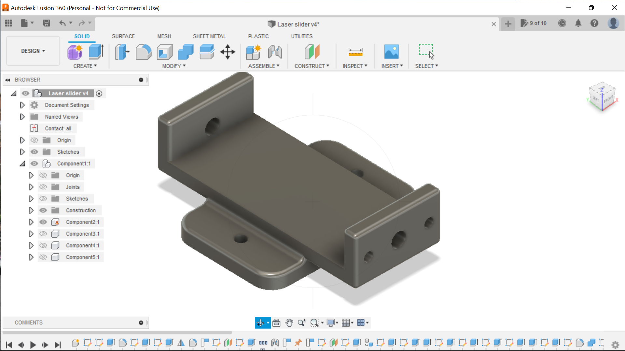Select the Look At tool
The height and width of the screenshot is (351, 625).
click(276, 323)
